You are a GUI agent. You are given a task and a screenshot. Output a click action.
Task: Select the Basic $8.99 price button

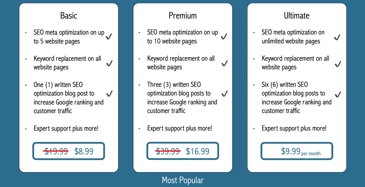(x=69, y=151)
